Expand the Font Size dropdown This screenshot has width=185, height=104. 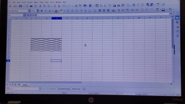click(38, 11)
